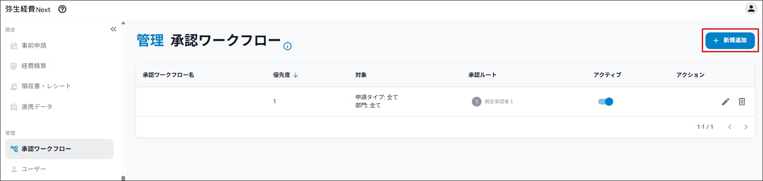This screenshot has height=181, width=763.
Task: Click the info icon beside 承認ワークフロー title
Action: click(x=288, y=46)
